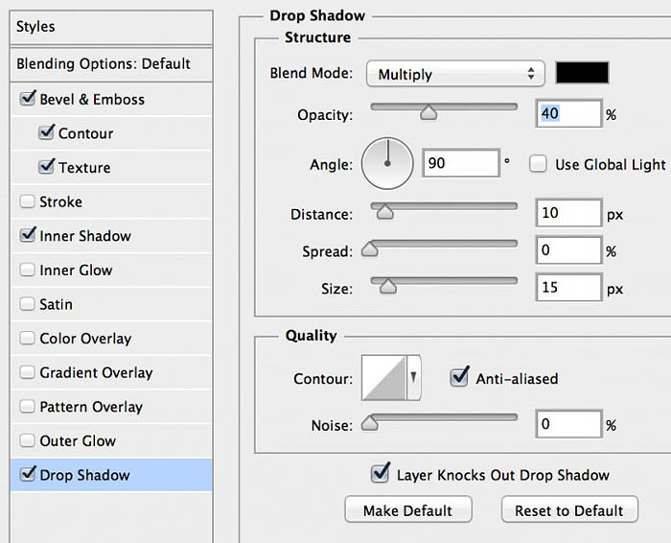
Task: Click the contour curve thumbnail
Action: pos(383,377)
